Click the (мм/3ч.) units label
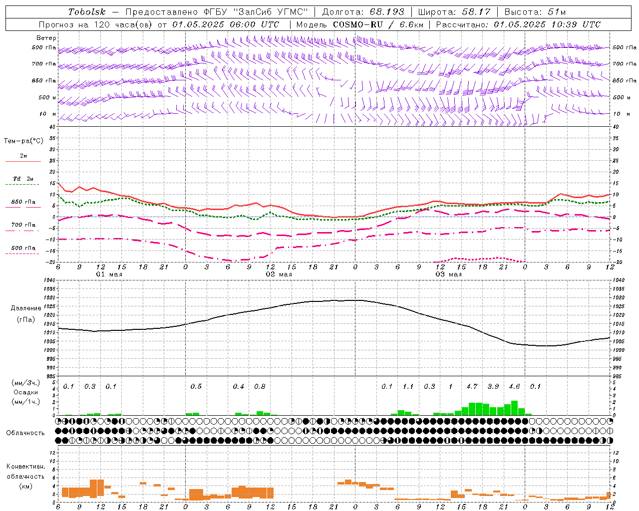 click(x=25, y=383)
